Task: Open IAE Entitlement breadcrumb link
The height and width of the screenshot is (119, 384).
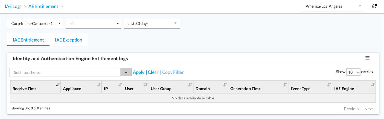Action: click(x=43, y=6)
